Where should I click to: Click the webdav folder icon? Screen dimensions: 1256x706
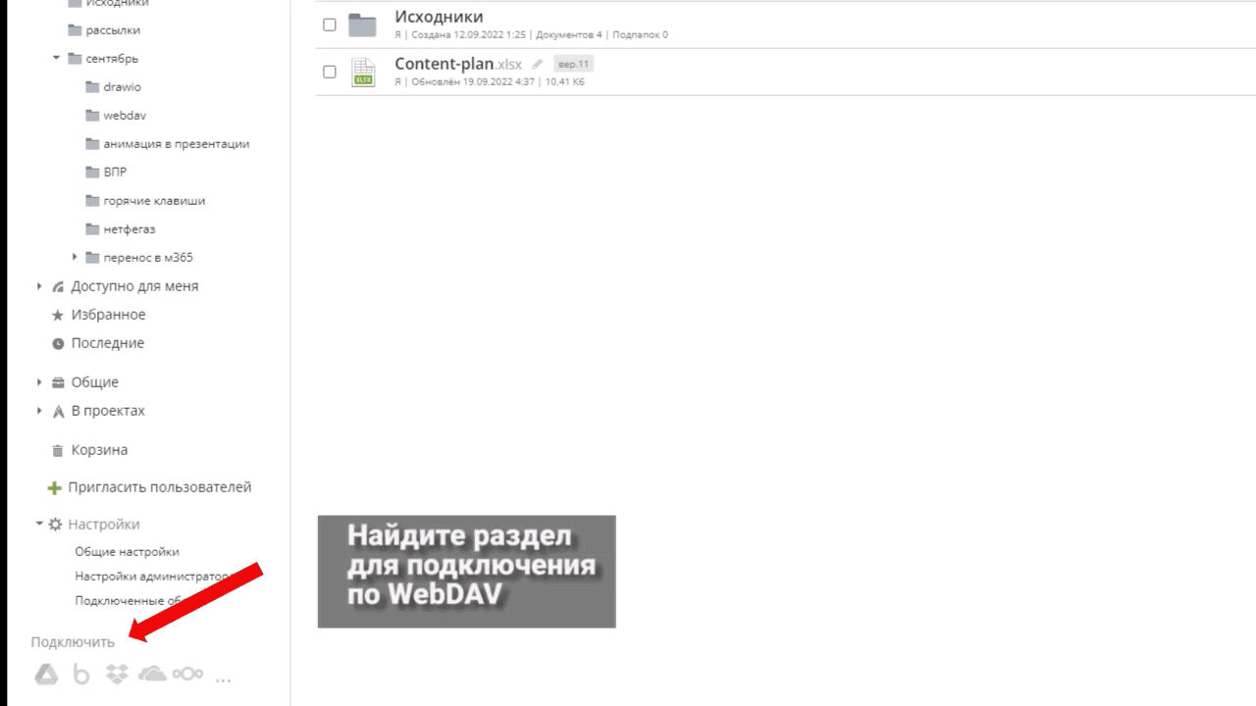92,115
